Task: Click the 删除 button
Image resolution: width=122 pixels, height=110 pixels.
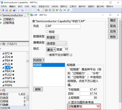Action: (38, 89)
